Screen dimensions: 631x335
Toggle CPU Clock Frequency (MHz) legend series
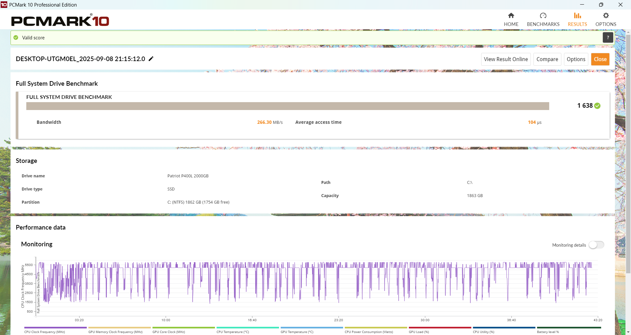55,330
